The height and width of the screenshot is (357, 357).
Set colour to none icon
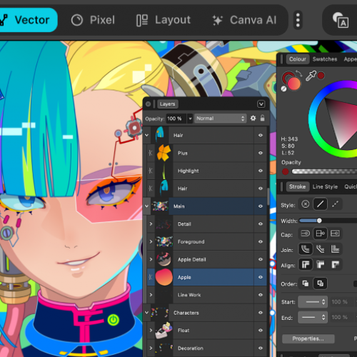coord(283,89)
